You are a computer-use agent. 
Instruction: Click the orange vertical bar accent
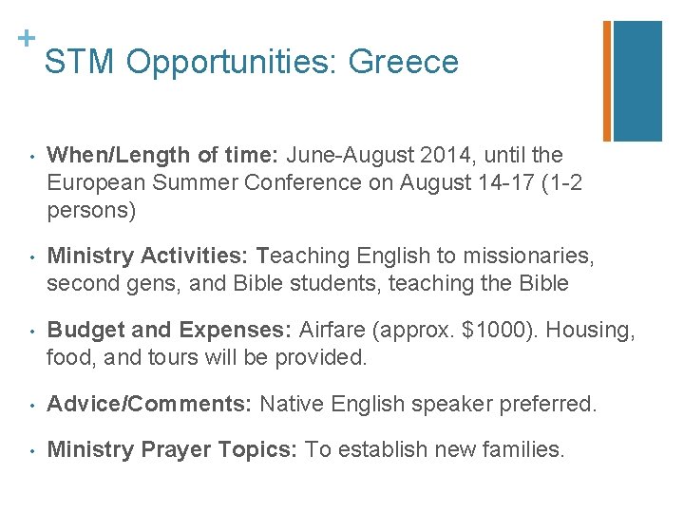tap(607, 81)
